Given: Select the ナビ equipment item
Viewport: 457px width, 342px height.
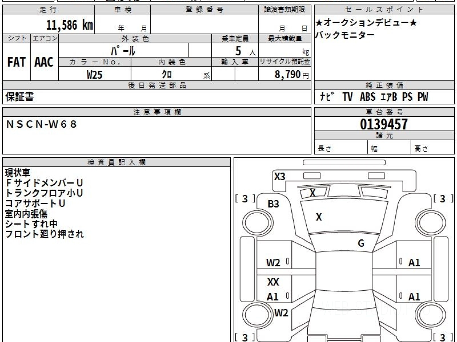Looking at the screenshot, I should point(326,97).
